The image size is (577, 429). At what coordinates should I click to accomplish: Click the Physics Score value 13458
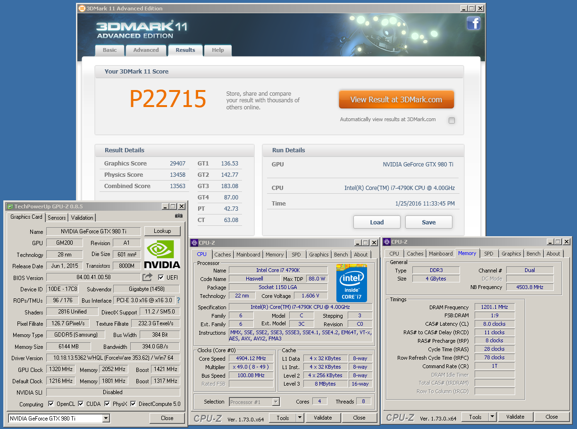(x=177, y=175)
